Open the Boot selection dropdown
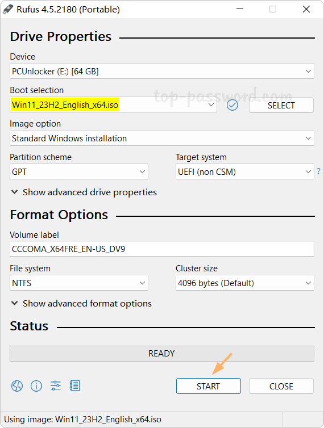Image resolution: width=324 pixels, height=428 pixels. pyautogui.click(x=114, y=105)
